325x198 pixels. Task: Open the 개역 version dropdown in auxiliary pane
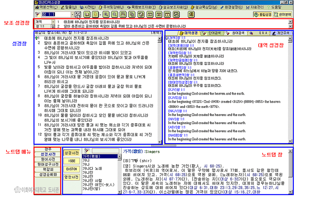[x=53, y=22]
